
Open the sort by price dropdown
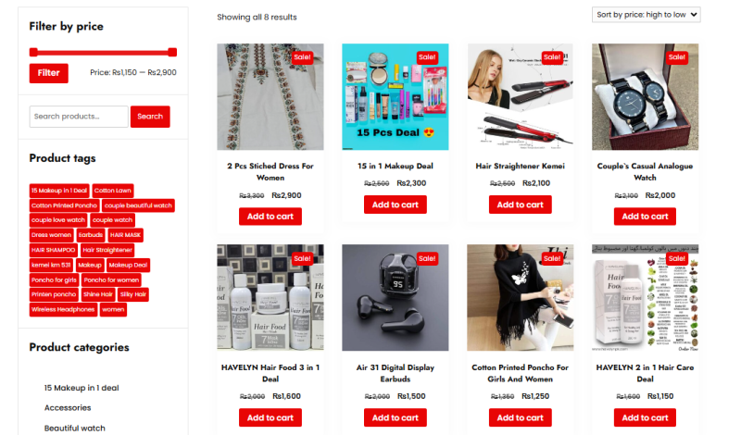(x=646, y=15)
